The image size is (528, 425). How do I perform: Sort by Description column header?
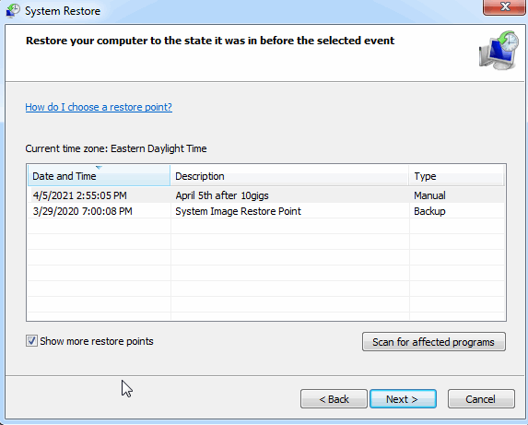click(289, 176)
